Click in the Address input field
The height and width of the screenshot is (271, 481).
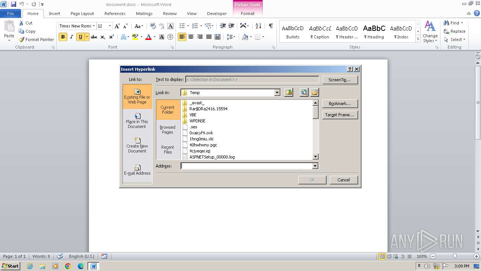coord(247,166)
